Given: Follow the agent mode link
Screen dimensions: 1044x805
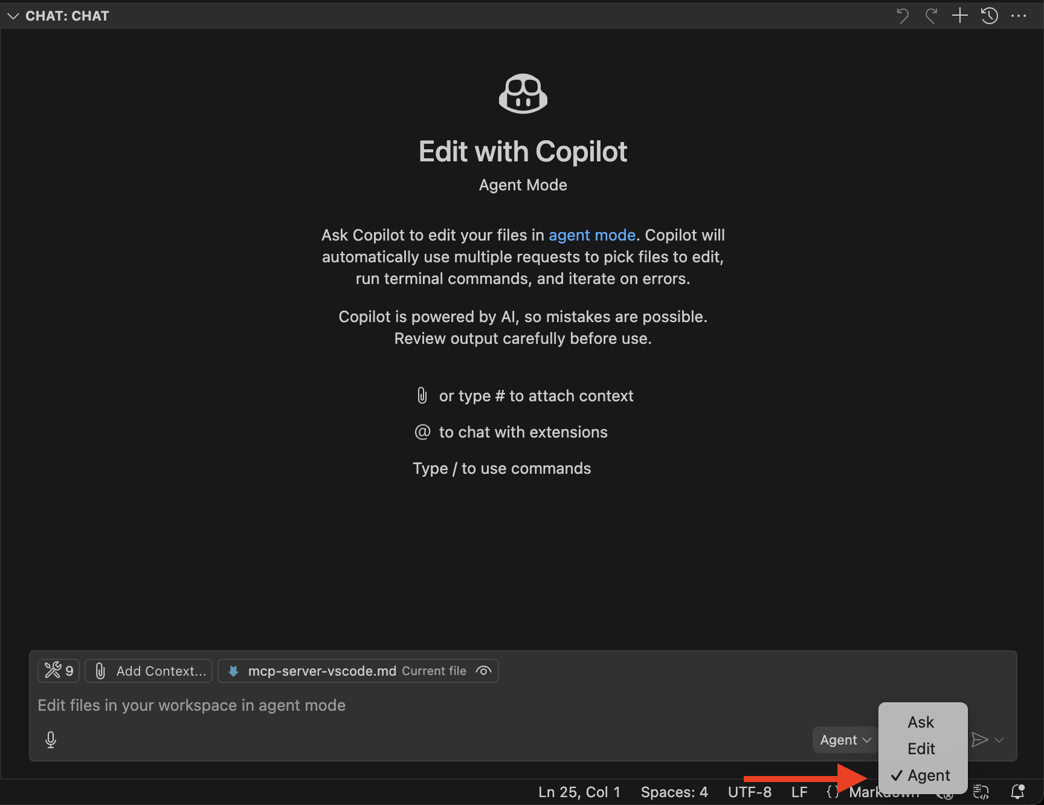Looking at the screenshot, I should [x=591, y=235].
